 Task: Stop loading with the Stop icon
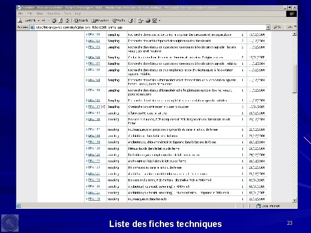tap(54, 21)
